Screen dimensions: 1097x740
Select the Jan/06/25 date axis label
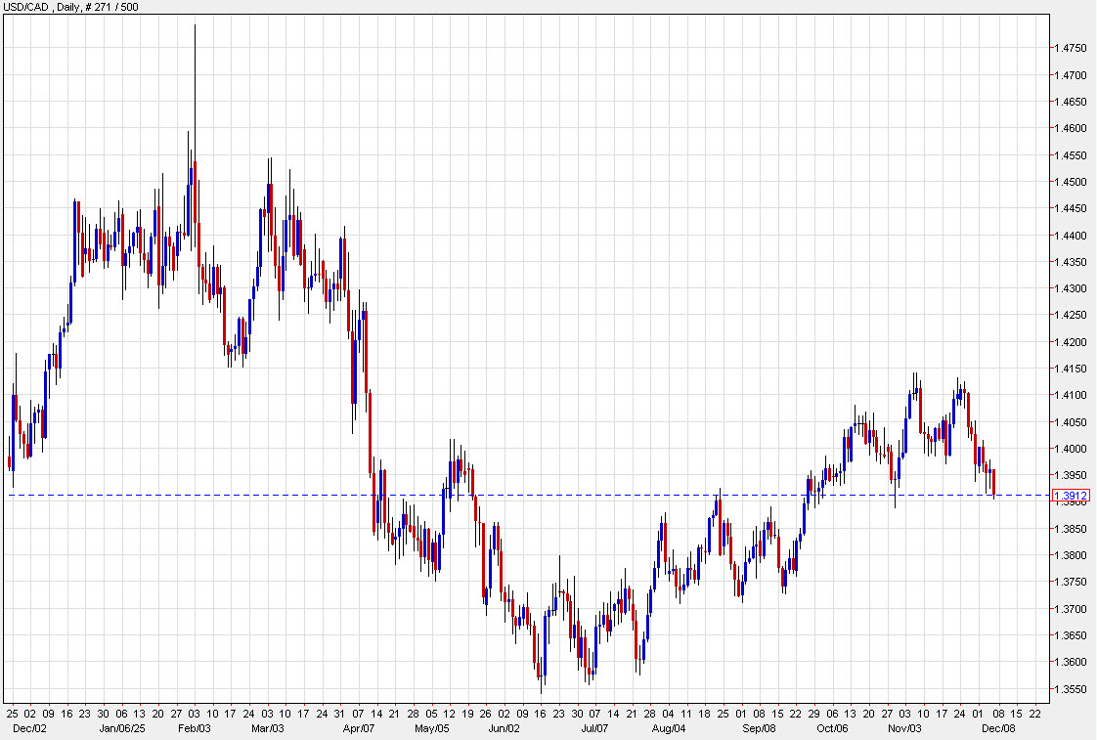pos(120,728)
